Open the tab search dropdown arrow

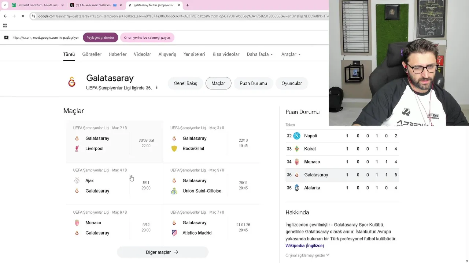coord(5,5)
